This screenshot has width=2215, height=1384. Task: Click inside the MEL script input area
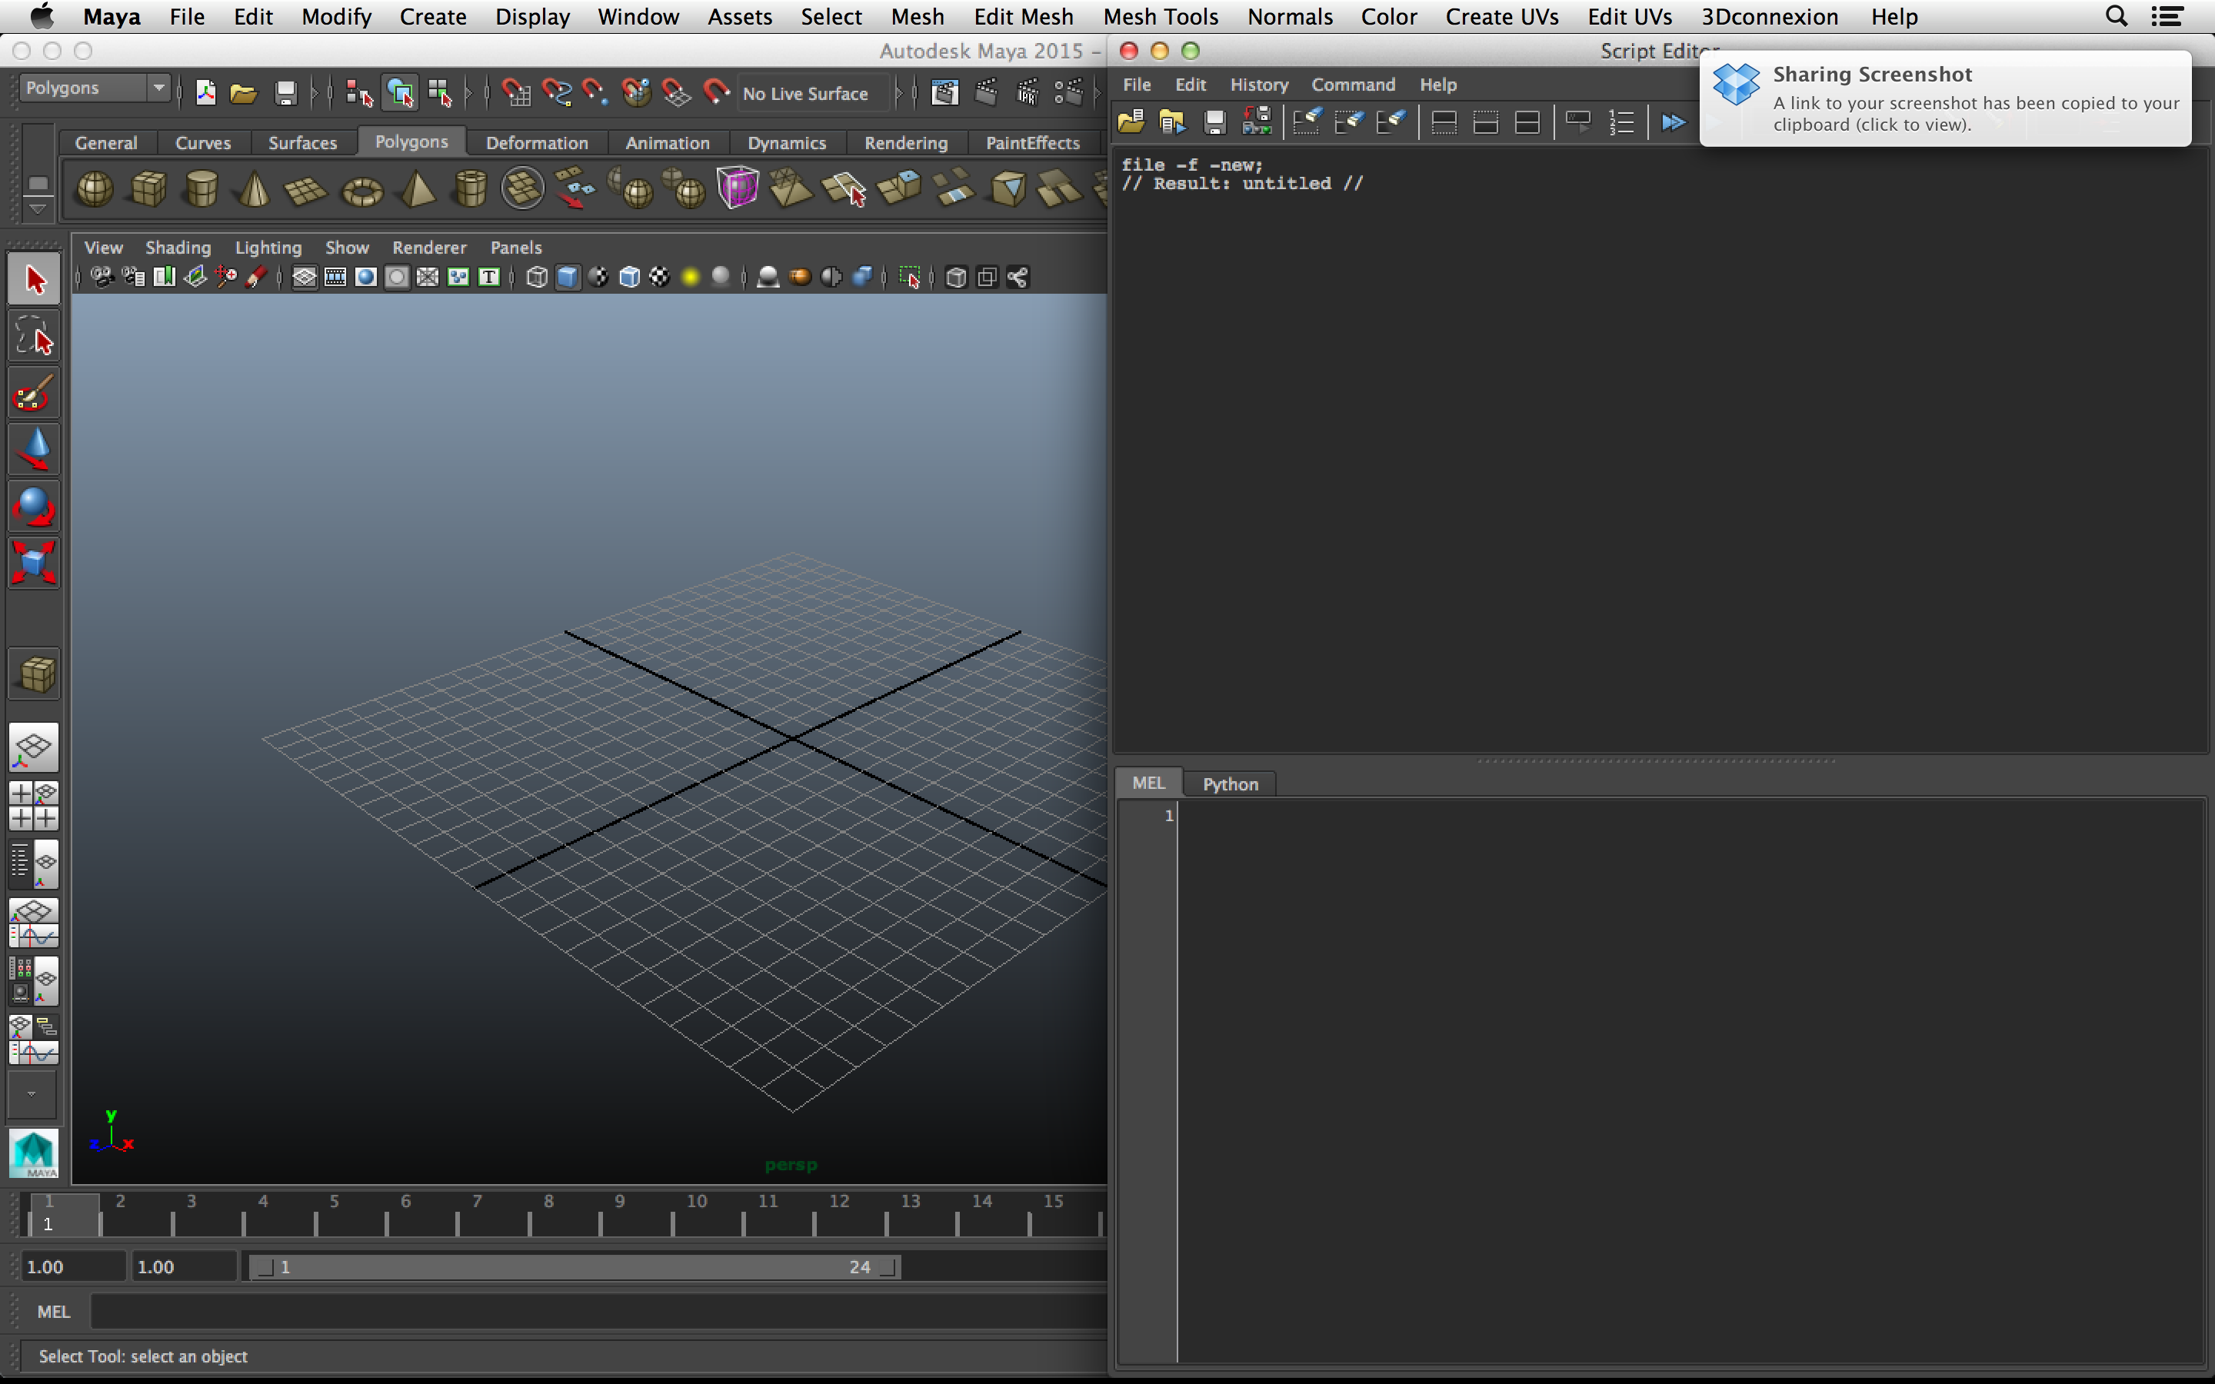point(1690,1080)
